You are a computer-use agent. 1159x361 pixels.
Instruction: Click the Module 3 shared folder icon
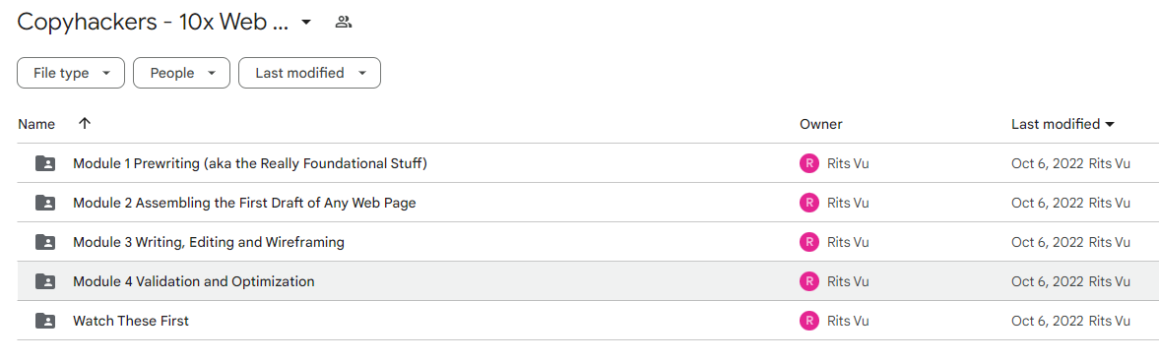[45, 241]
